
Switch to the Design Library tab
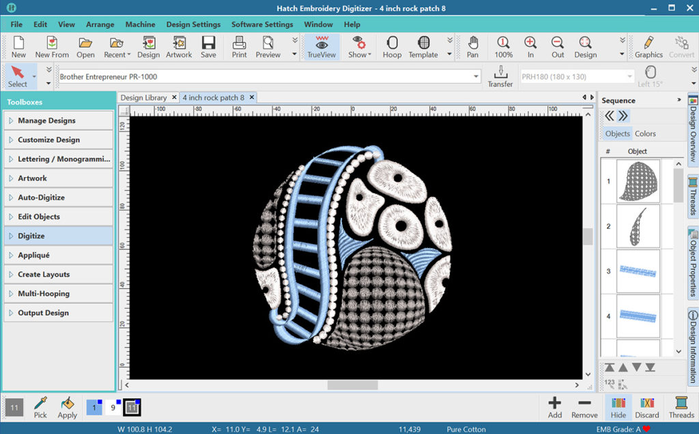point(143,97)
